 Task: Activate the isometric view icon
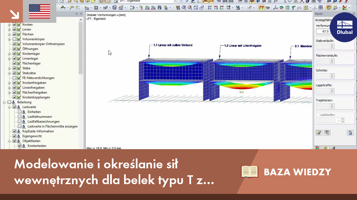click(x=238, y=8)
